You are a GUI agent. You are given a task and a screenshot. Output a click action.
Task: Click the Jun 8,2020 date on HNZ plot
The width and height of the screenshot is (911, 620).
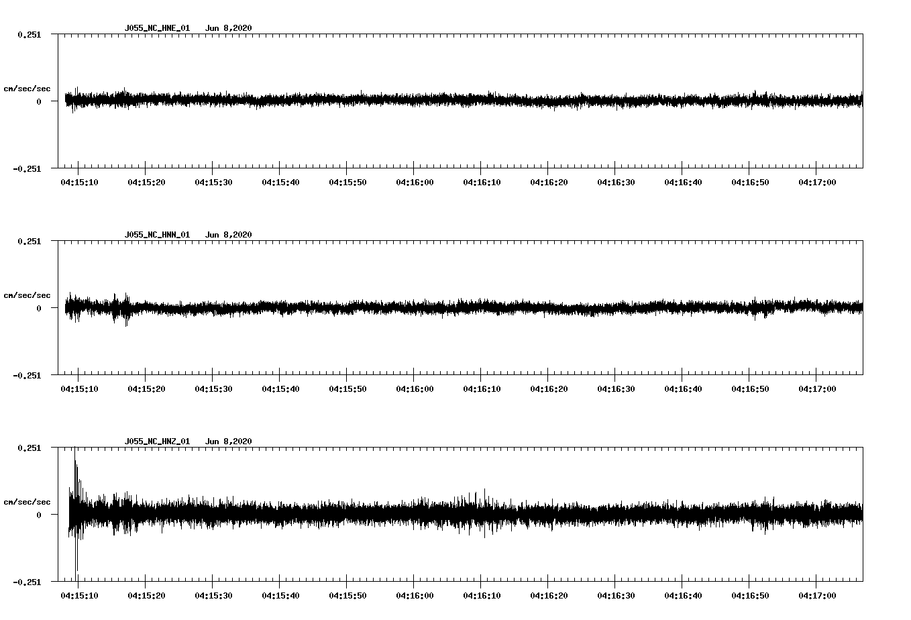click(x=229, y=442)
